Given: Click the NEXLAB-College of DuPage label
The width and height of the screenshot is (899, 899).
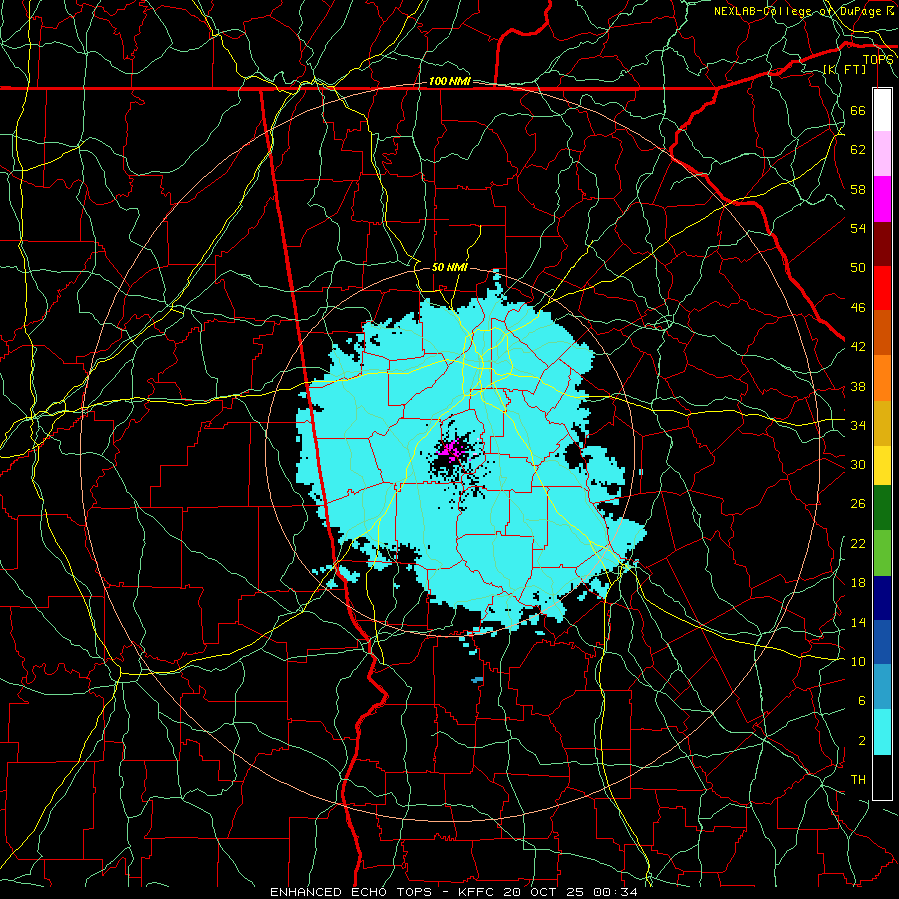Looking at the screenshot, I should point(799,11).
